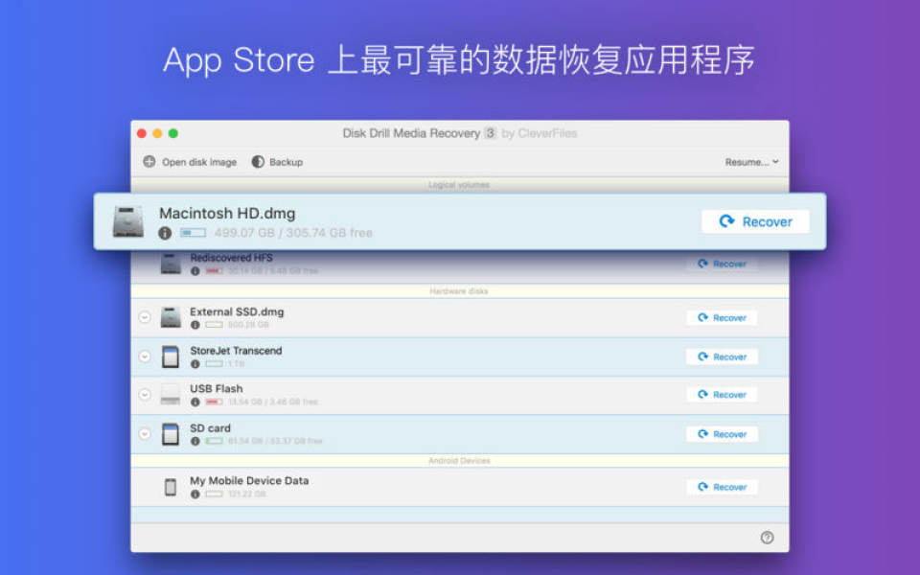Select the USB Flash name

click(x=216, y=388)
